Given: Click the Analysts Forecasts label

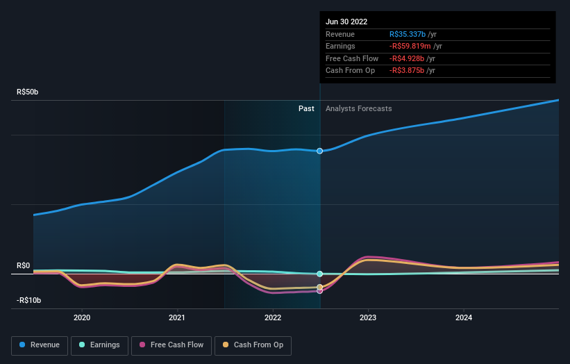Looking at the screenshot, I should tap(359, 108).
